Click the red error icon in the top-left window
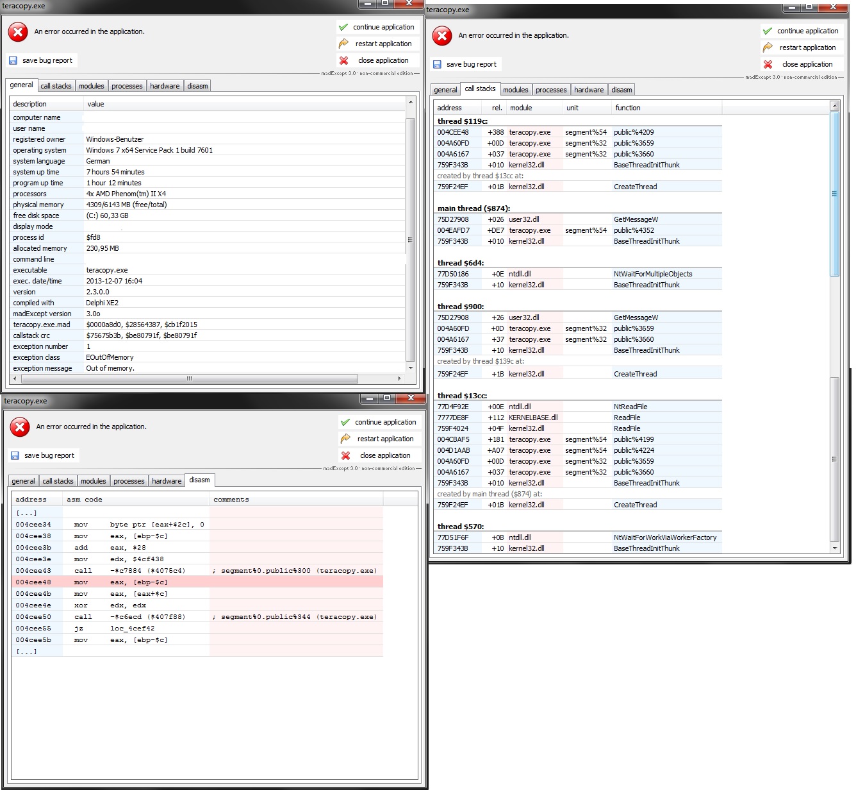 18,31
